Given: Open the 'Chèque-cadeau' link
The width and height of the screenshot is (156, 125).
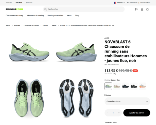Looking at the screenshot, I should click(x=145, y=3).
